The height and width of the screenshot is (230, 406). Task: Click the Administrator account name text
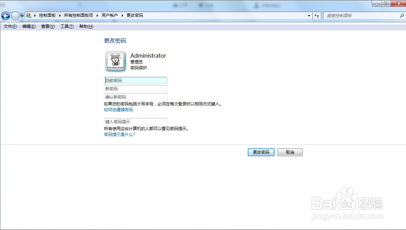[x=148, y=56]
